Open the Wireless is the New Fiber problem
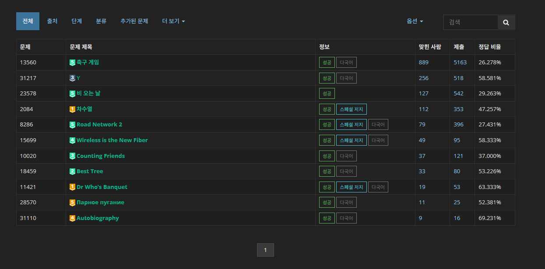This screenshot has height=269, width=545. point(112,140)
